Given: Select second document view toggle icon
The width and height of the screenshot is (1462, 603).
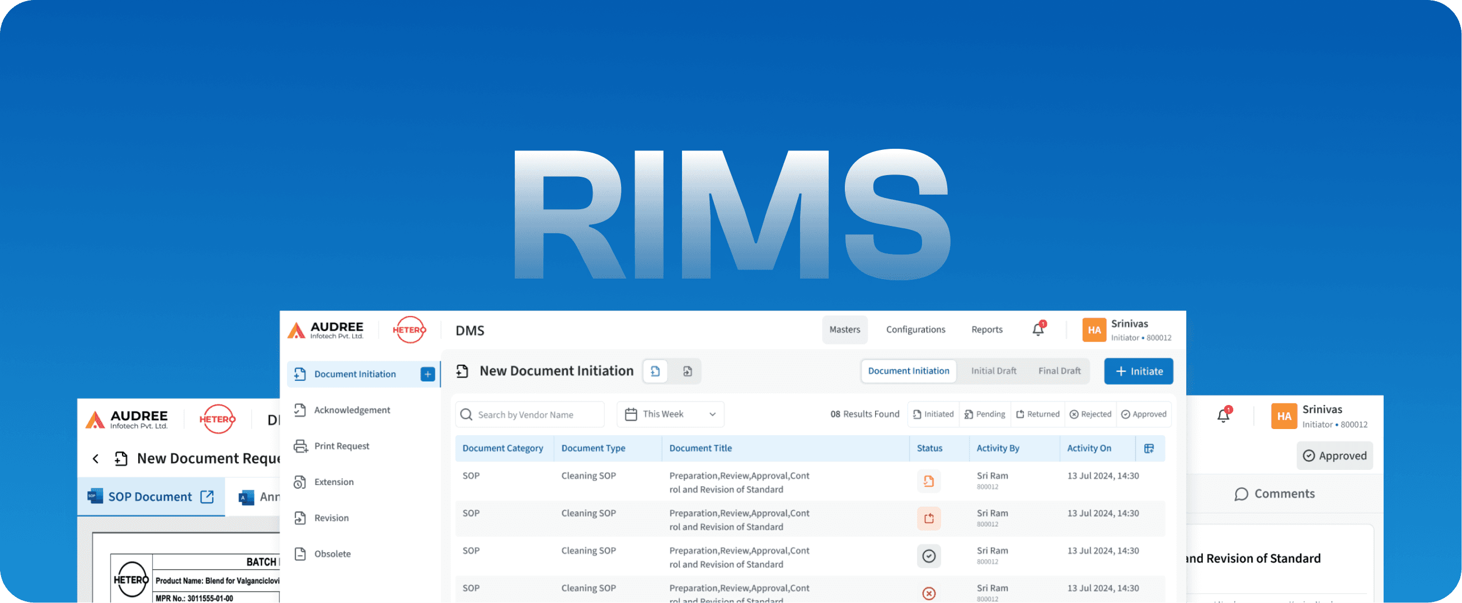Looking at the screenshot, I should [687, 371].
